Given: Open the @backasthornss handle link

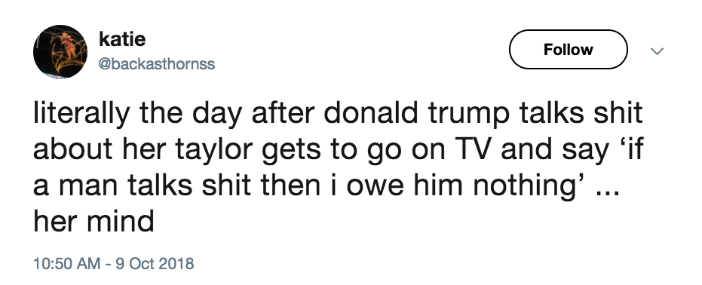Looking at the screenshot, I should tap(156, 64).
